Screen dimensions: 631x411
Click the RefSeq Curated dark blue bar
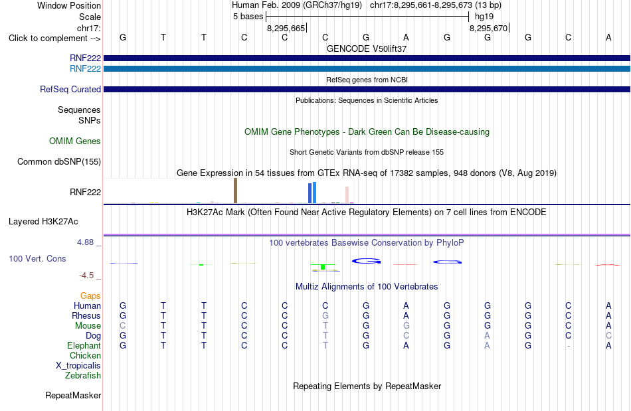pos(367,89)
